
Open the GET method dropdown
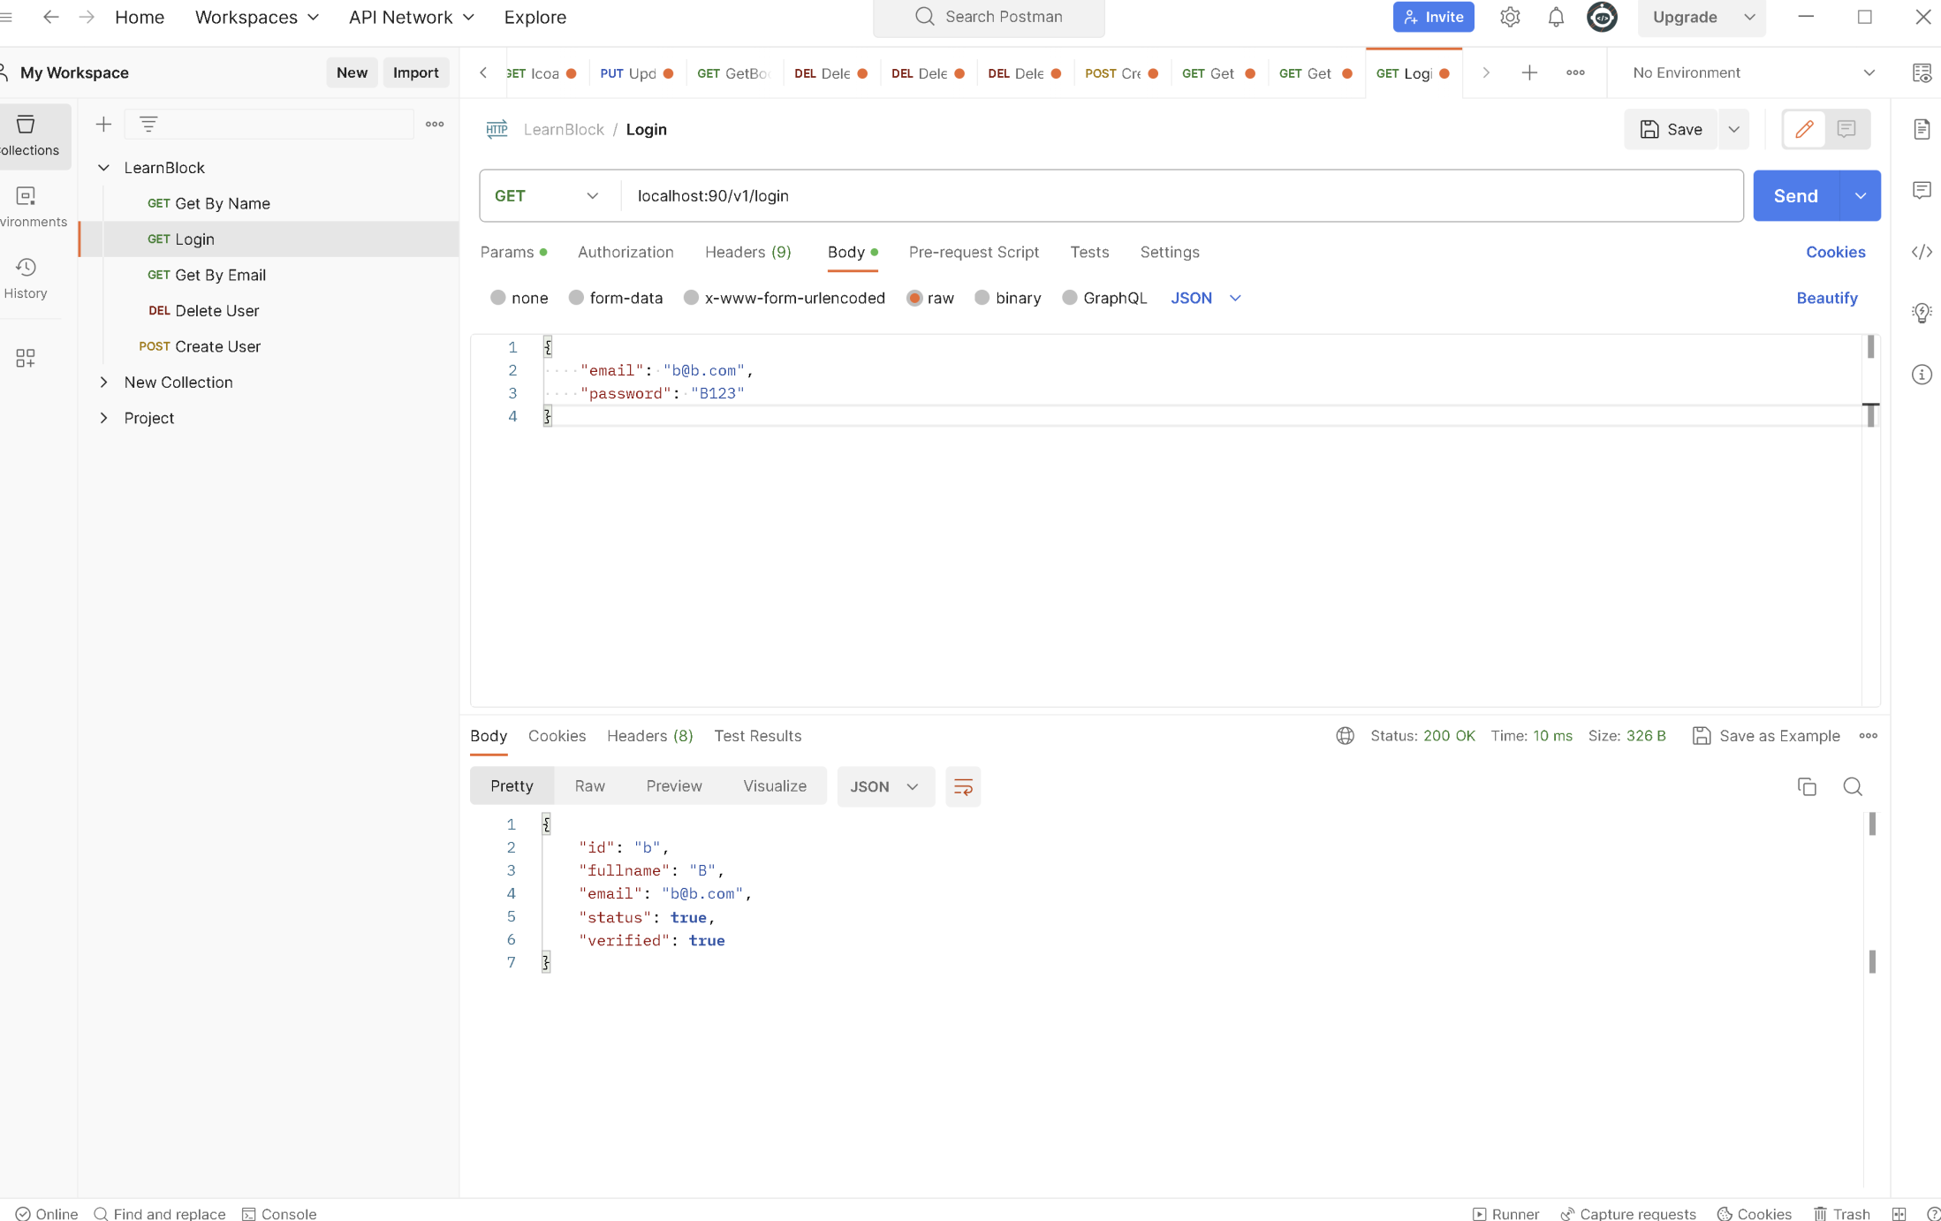546,195
